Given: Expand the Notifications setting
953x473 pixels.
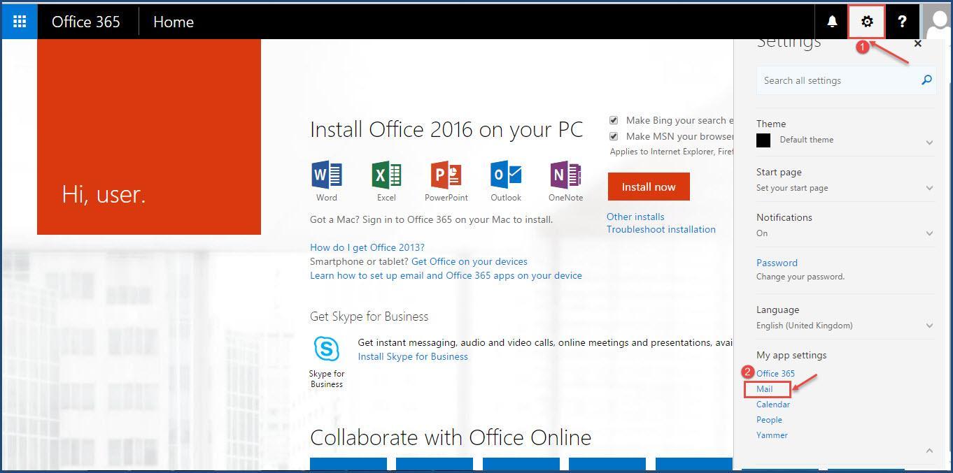Looking at the screenshot, I should pos(929,233).
